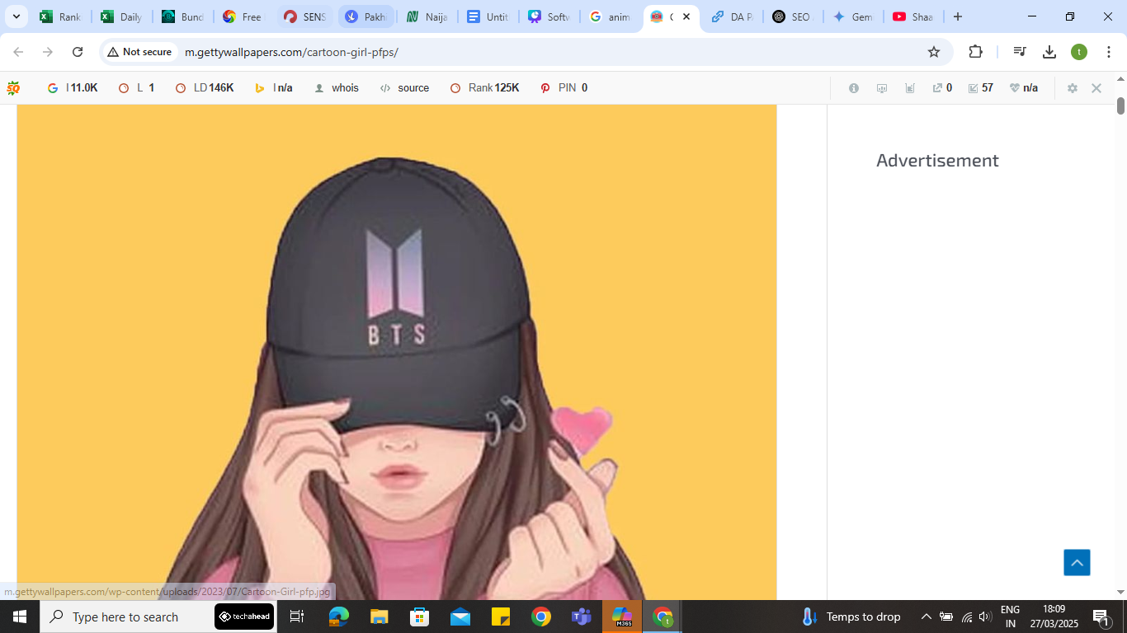Open the media control icon in toolbar
The width and height of the screenshot is (1127, 633).
[1020, 52]
